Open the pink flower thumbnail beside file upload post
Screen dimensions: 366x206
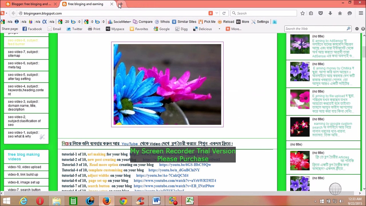point(300,99)
